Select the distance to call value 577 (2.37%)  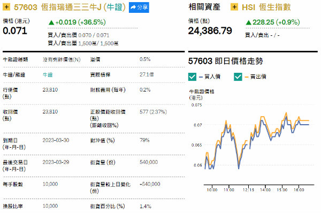[x=153, y=112]
